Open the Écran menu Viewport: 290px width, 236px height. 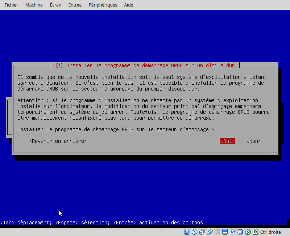pyautogui.click(x=55, y=5)
